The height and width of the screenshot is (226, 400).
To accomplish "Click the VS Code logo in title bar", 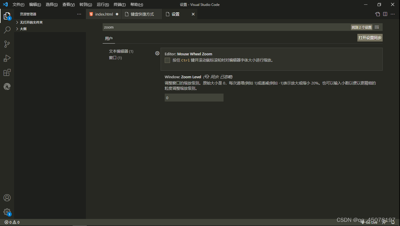I will click(5, 4).
